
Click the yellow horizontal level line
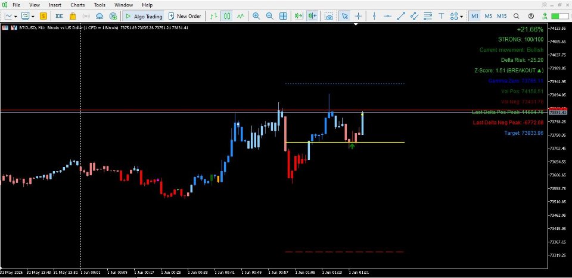click(345, 143)
